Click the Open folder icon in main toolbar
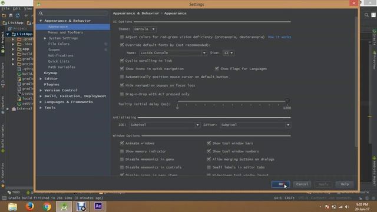 coord(4,15)
